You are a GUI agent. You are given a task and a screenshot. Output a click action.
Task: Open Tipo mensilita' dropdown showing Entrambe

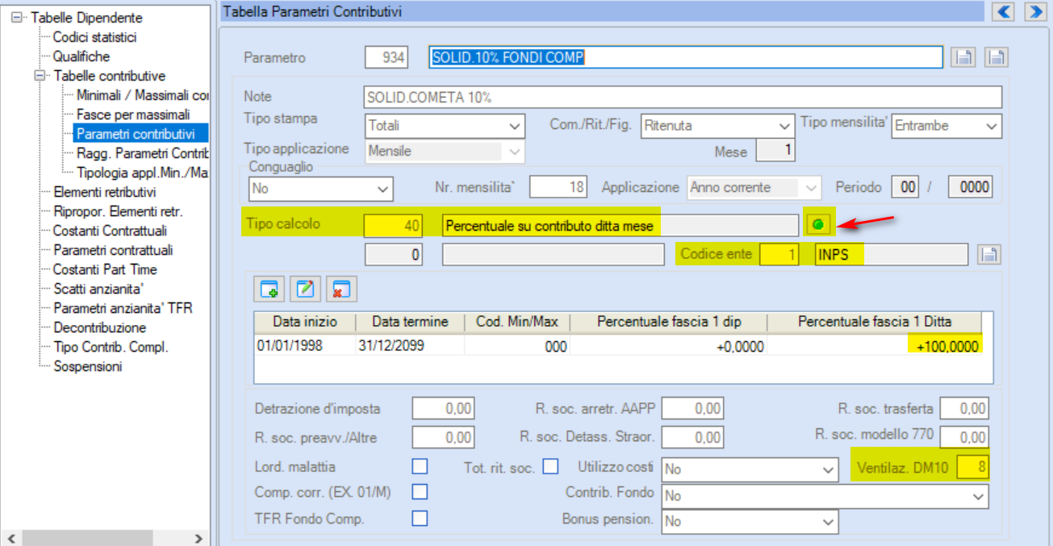coord(946,126)
